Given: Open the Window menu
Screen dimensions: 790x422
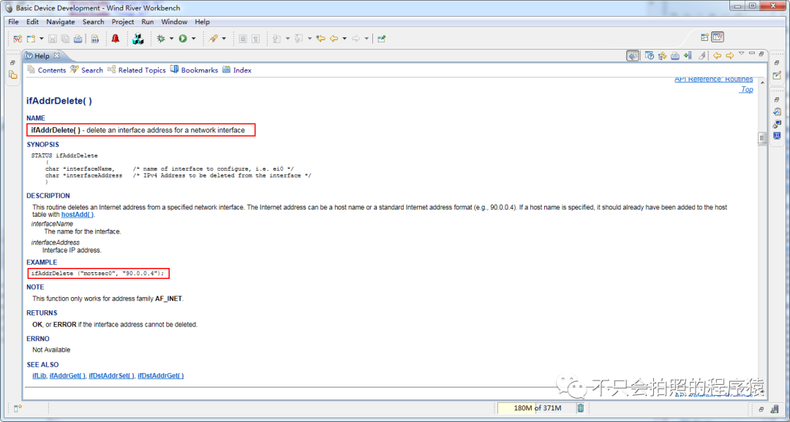Looking at the screenshot, I should point(174,22).
